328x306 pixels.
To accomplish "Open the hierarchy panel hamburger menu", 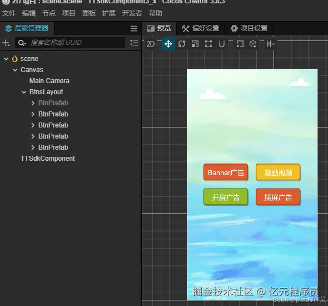I will pos(134,28).
